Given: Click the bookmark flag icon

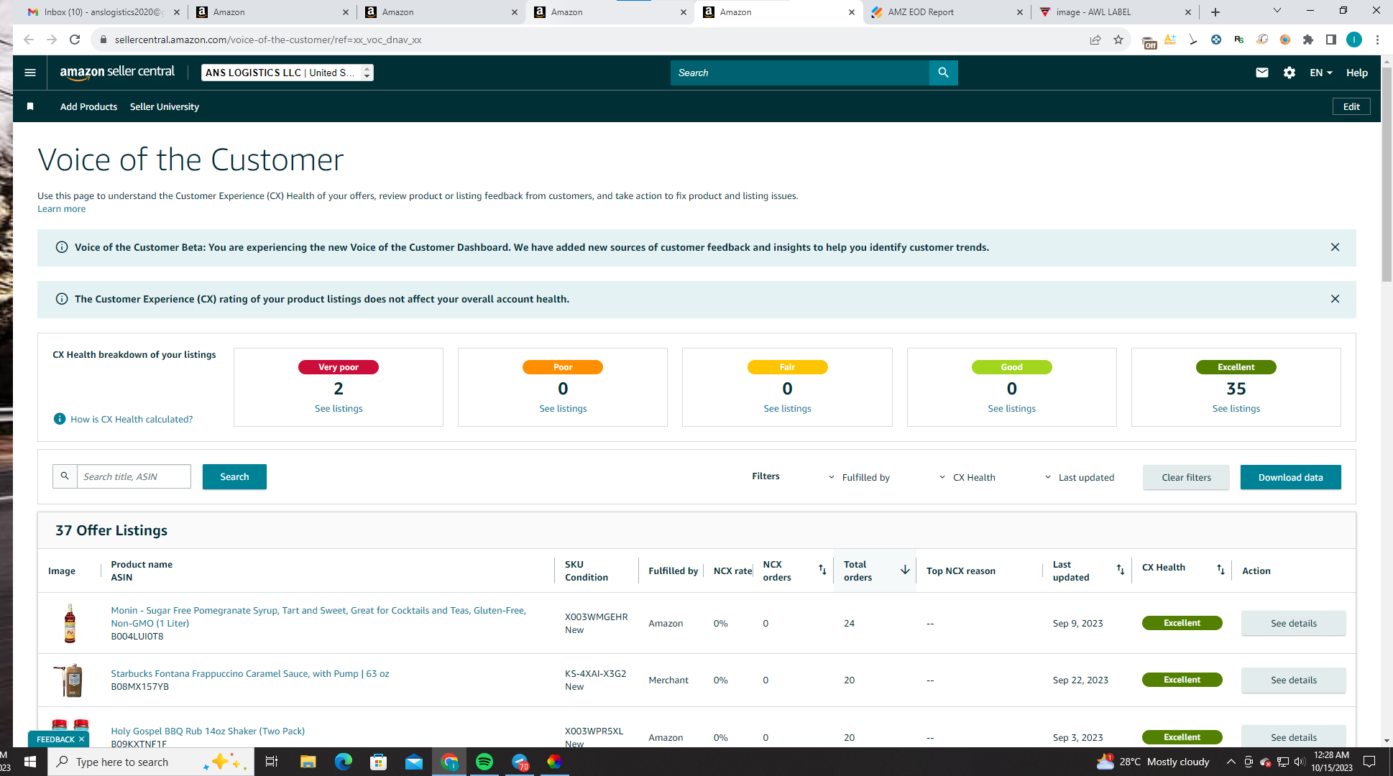Looking at the screenshot, I should tap(30, 107).
